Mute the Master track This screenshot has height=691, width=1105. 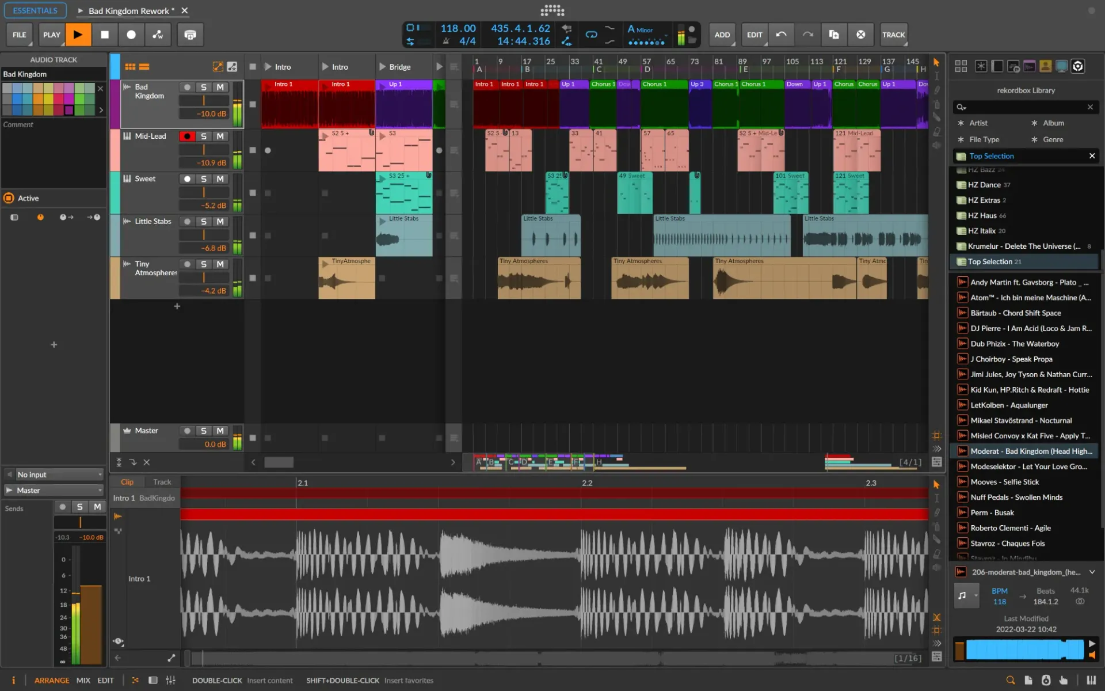[x=220, y=431]
